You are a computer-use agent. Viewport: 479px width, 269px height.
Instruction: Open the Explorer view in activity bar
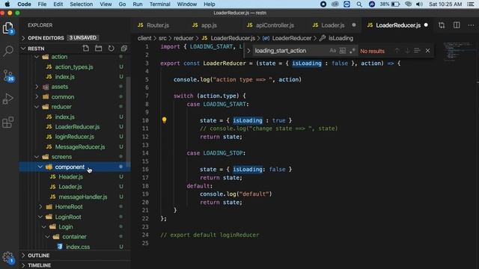[8, 28]
